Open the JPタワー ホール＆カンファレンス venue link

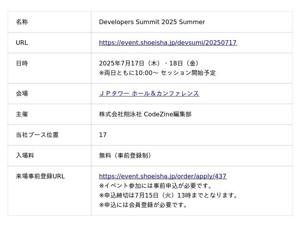pyautogui.click(x=149, y=93)
